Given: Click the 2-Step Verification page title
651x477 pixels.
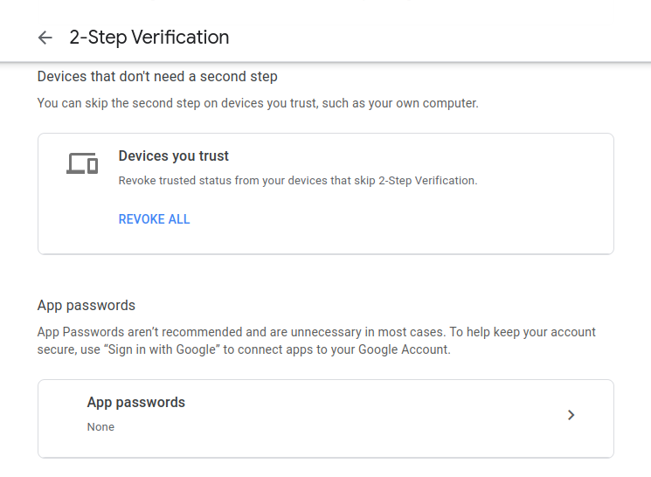Looking at the screenshot, I should click(149, 38).
